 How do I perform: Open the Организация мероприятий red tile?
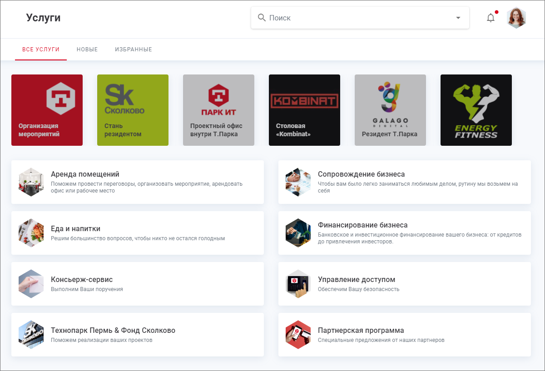(x=47, y=110)
